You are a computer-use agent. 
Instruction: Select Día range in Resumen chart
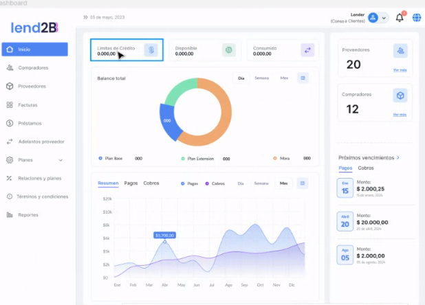(241, 183)
